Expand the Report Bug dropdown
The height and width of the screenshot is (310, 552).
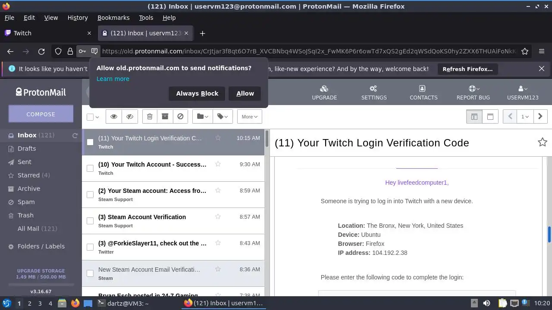(473, 93)
